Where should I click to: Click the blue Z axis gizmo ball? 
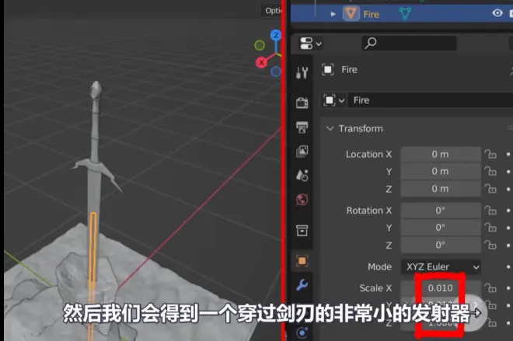(x=276, y=35)
